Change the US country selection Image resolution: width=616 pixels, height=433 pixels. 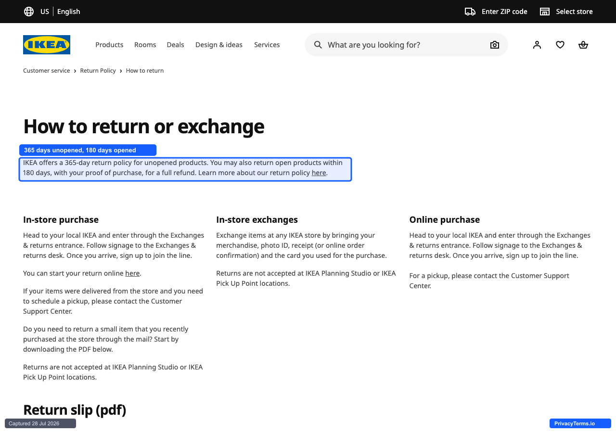(x=45, y=12)
